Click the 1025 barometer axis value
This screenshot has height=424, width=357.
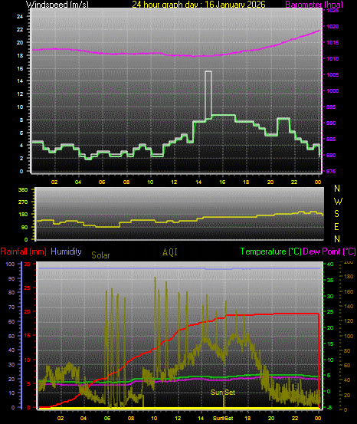[x=332, y=11]
